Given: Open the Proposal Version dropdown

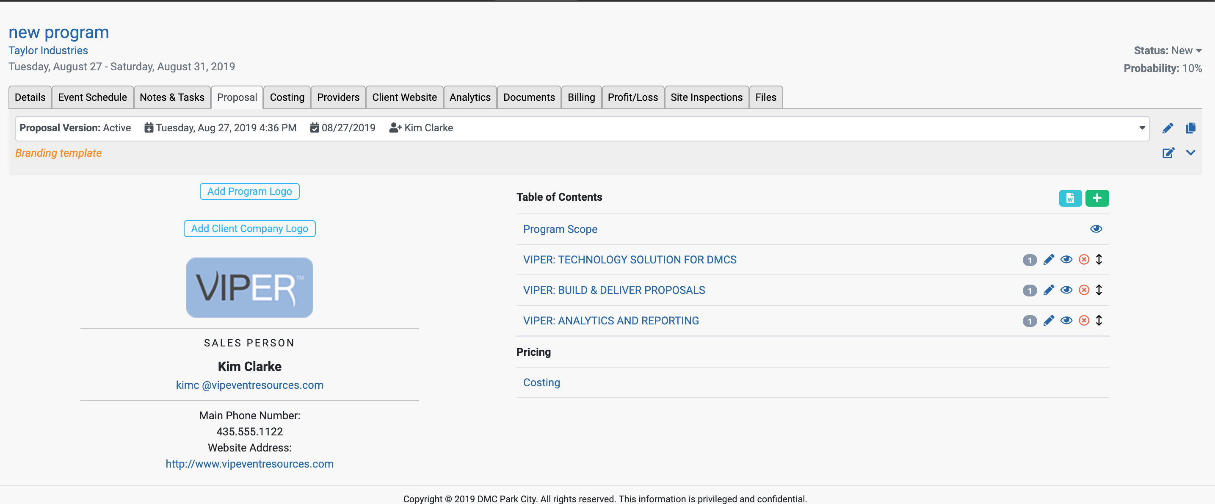Looking at the screenshot, I should point(582,128).
